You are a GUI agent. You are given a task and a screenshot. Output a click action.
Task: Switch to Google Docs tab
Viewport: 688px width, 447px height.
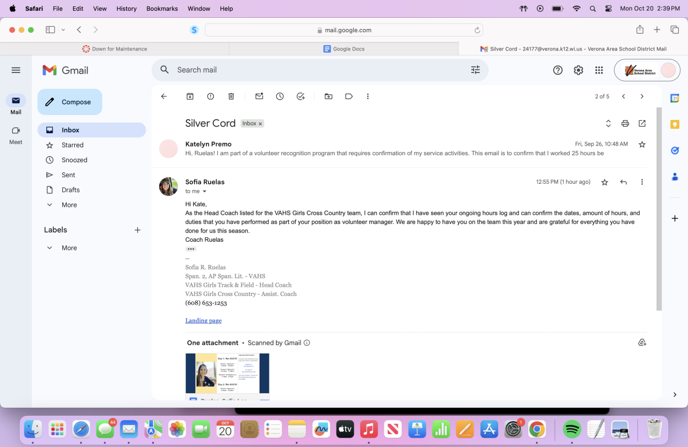click(x=344, y=49)
